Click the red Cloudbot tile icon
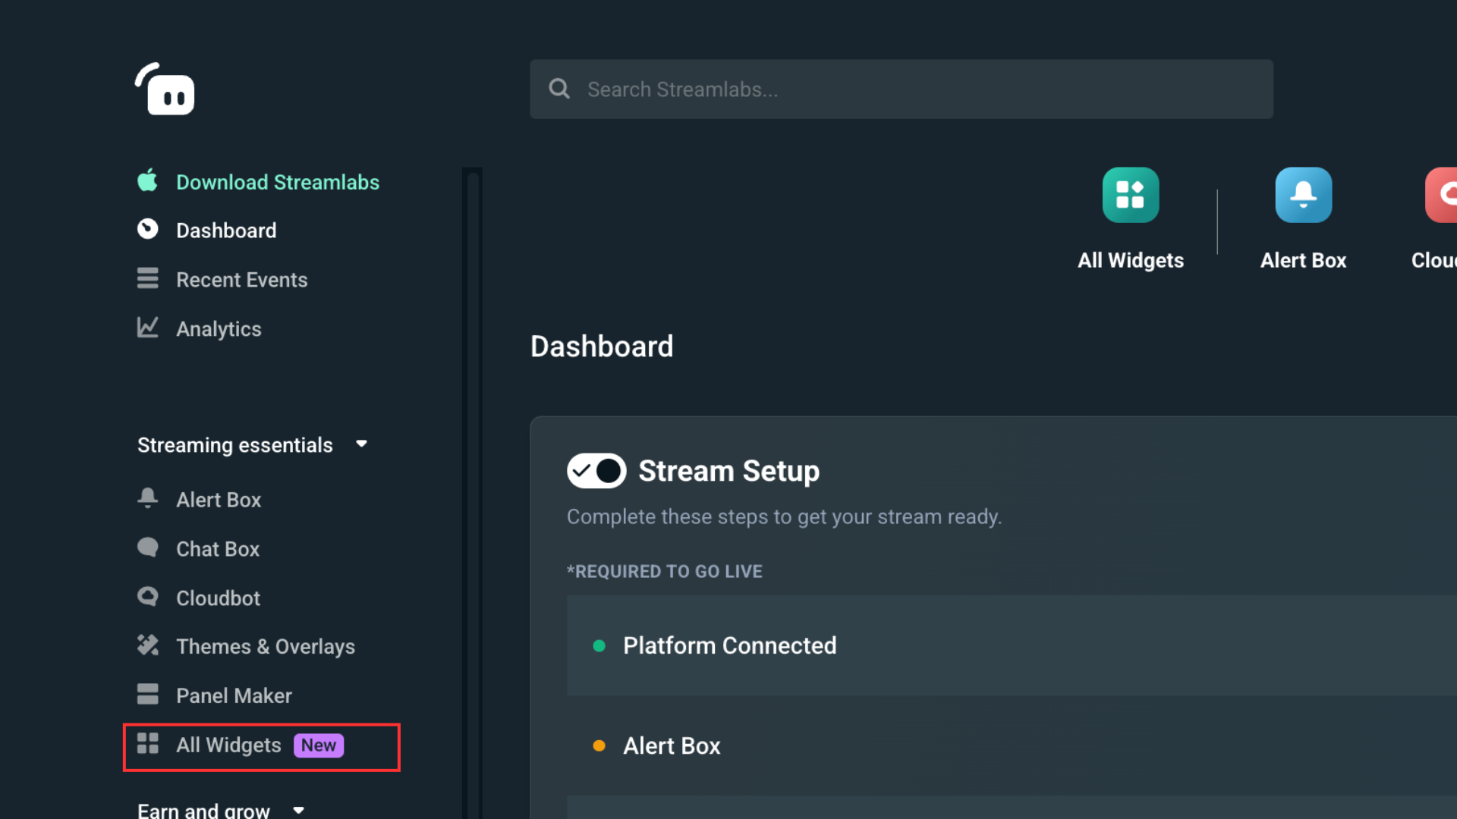Viewport: 1457px width, 819px height. coord(1442,195)
